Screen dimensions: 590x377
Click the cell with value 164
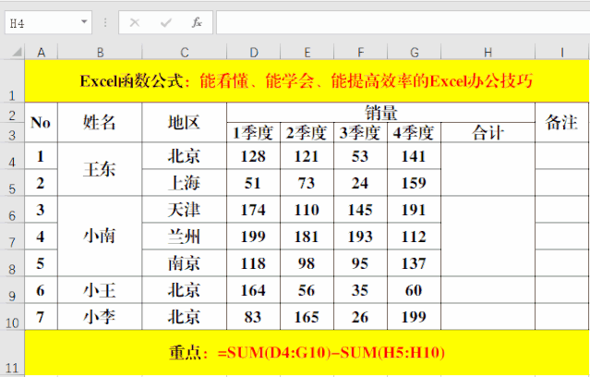[x=254, y=290]
